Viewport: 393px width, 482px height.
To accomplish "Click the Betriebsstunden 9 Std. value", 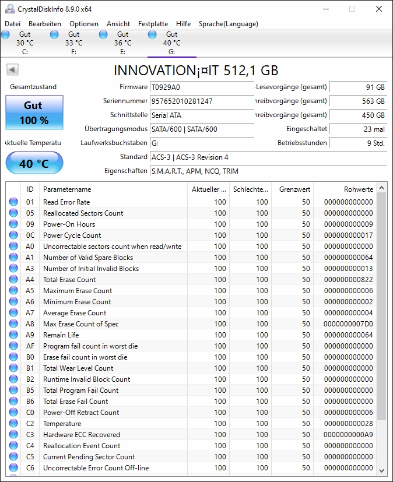I will 358,143.
